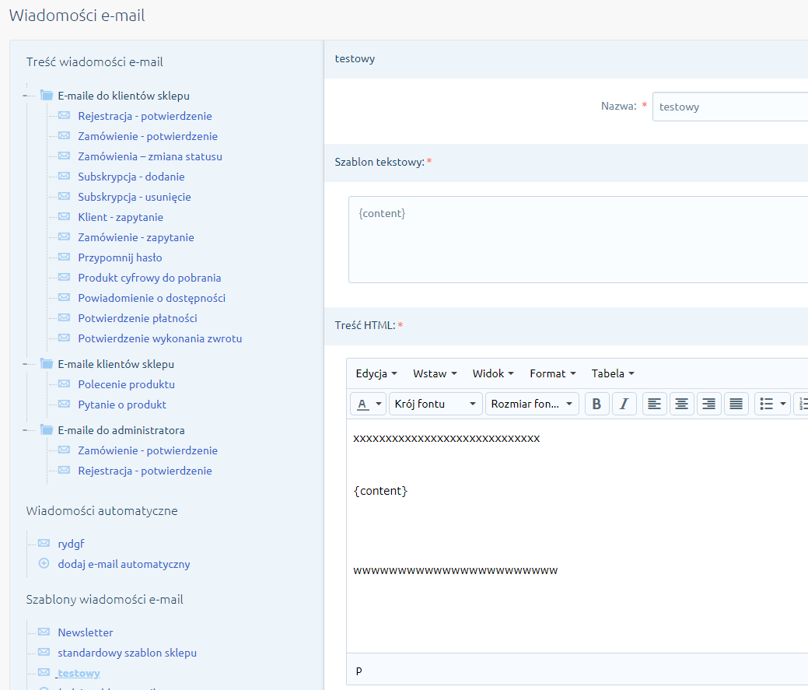808x690 pixels.
Task: Toggle italic formatting in the editor
Action: click(624, 404)
